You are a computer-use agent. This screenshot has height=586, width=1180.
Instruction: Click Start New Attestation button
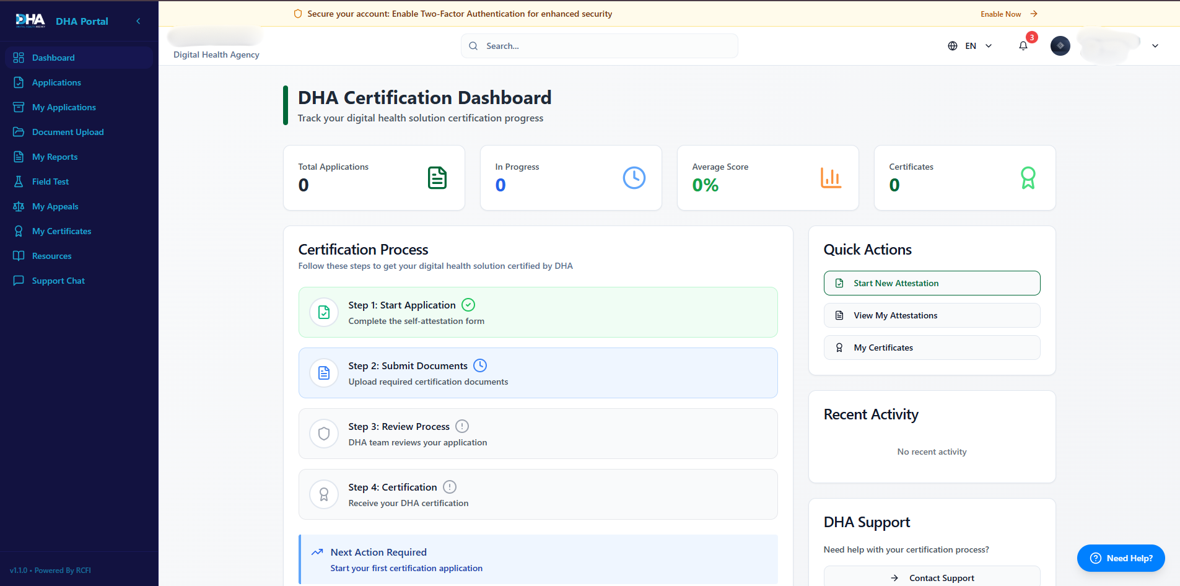(x=932, y=283)
